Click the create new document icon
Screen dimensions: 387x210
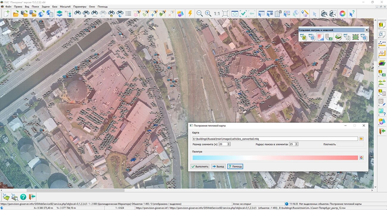(7, 13)
